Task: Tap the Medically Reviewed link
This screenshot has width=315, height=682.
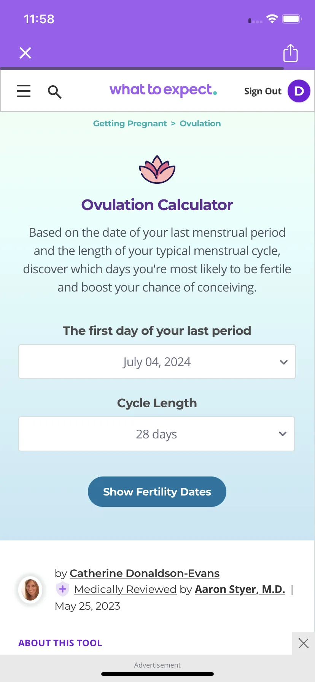Action: tap(125, 589)
